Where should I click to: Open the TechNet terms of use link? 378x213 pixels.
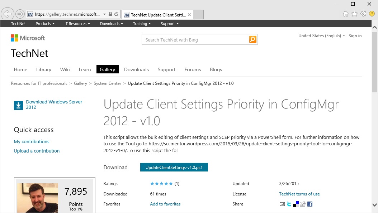coord(299,194)
